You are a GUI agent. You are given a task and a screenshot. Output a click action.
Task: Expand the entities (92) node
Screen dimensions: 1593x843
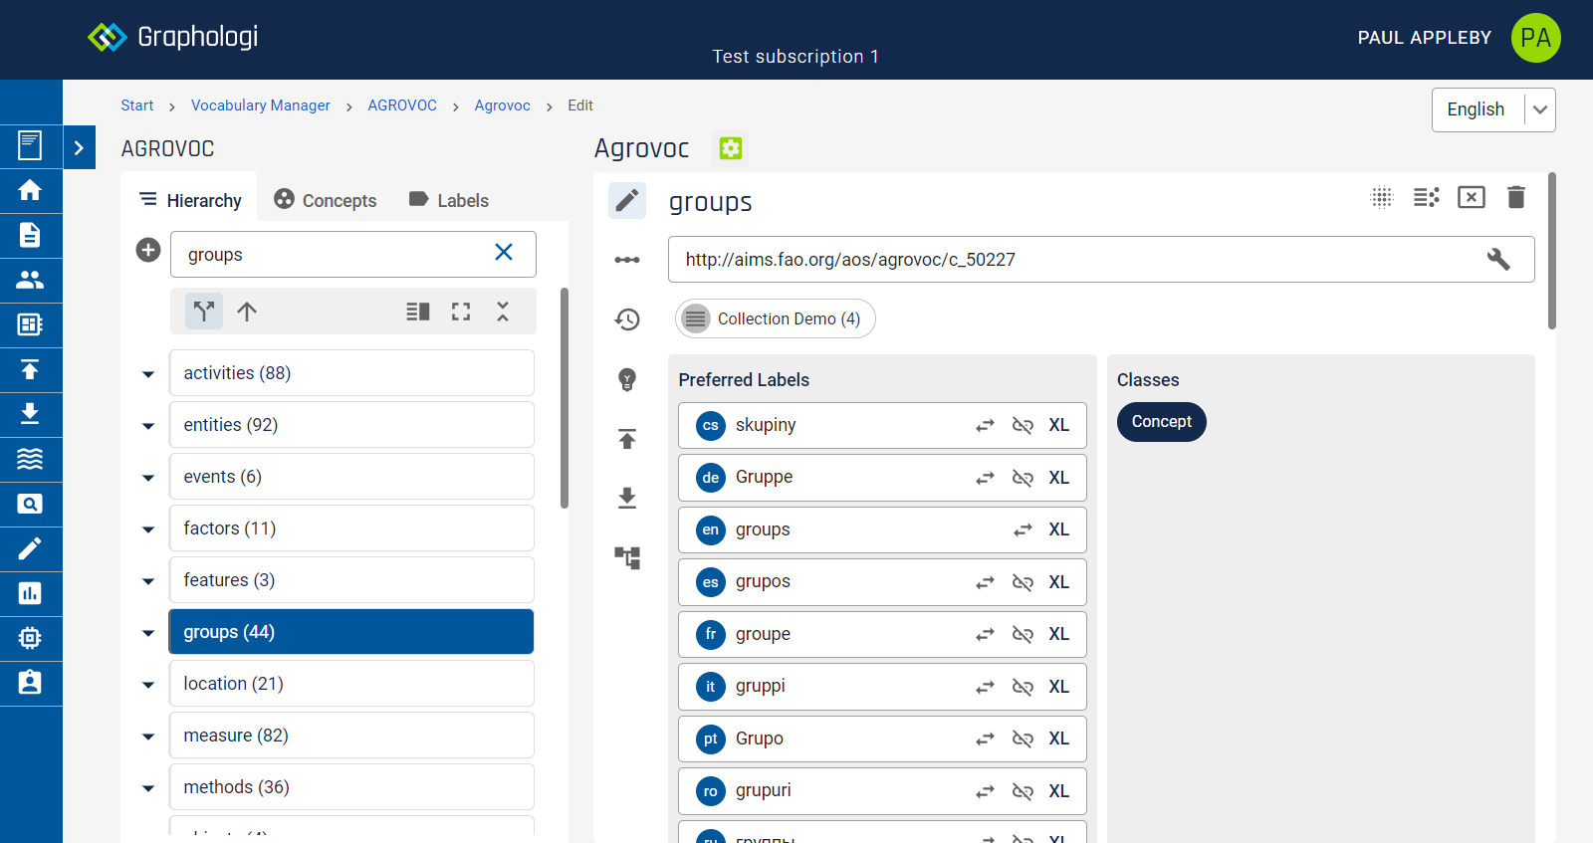click(148, 426)
